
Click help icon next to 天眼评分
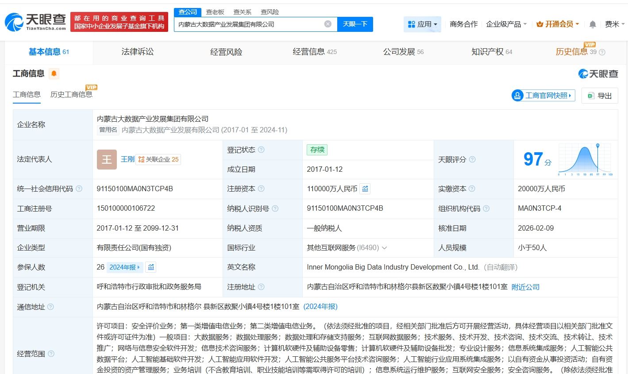tap(472, 159)
